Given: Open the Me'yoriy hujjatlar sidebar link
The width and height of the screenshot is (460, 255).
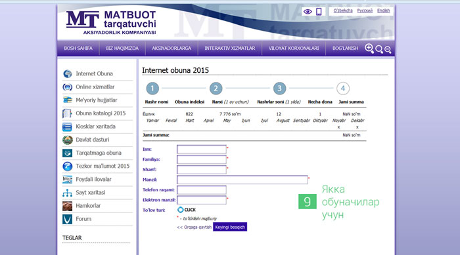Looking at the screenshot, I should click(96, 100).
